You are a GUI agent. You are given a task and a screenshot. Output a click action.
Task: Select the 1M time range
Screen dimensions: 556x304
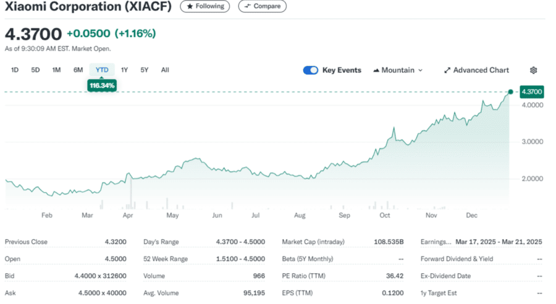pyautogui.click(x=56, y=70)
